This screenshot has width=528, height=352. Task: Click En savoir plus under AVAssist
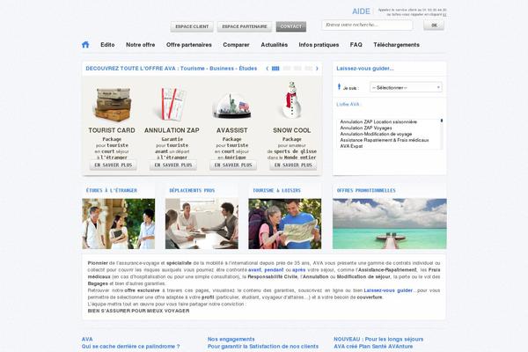(233, 165)
